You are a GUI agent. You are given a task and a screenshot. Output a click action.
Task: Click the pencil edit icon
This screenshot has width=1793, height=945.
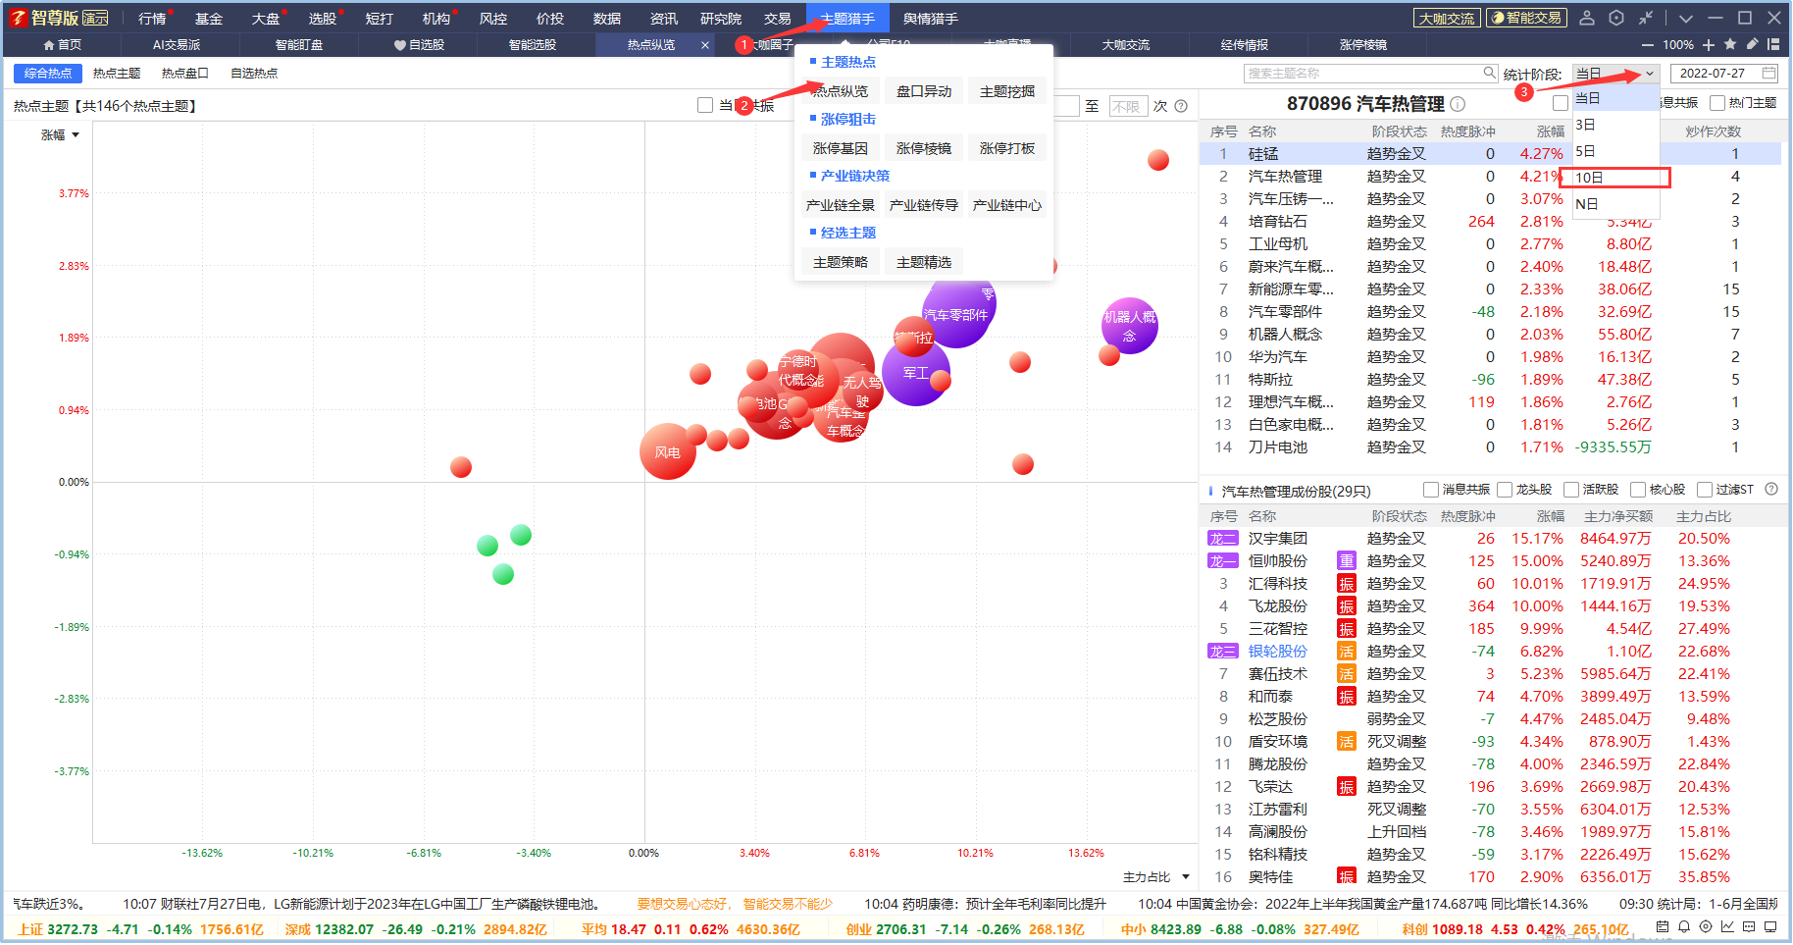tap(1752, 44)
